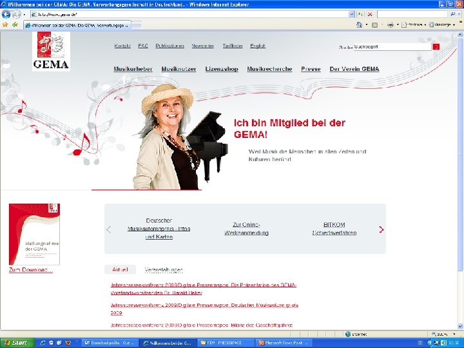Open the recent pages dropdown beside Forward
Screen dimensions: 464x348
24,14
